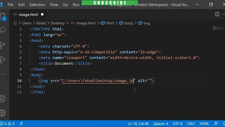Image resolution: width=225 pixels, height=127 pixels.
Task: Open the Run and Debug view icon
Action: click(2, 60)
